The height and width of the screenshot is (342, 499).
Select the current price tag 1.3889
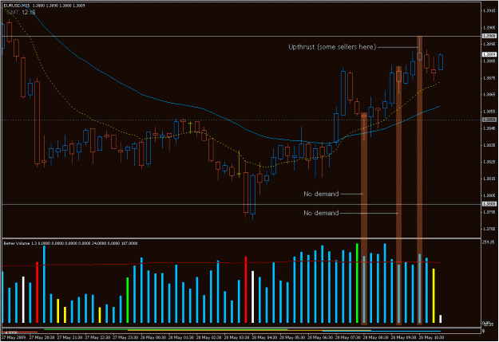click(x=489, y=54)
